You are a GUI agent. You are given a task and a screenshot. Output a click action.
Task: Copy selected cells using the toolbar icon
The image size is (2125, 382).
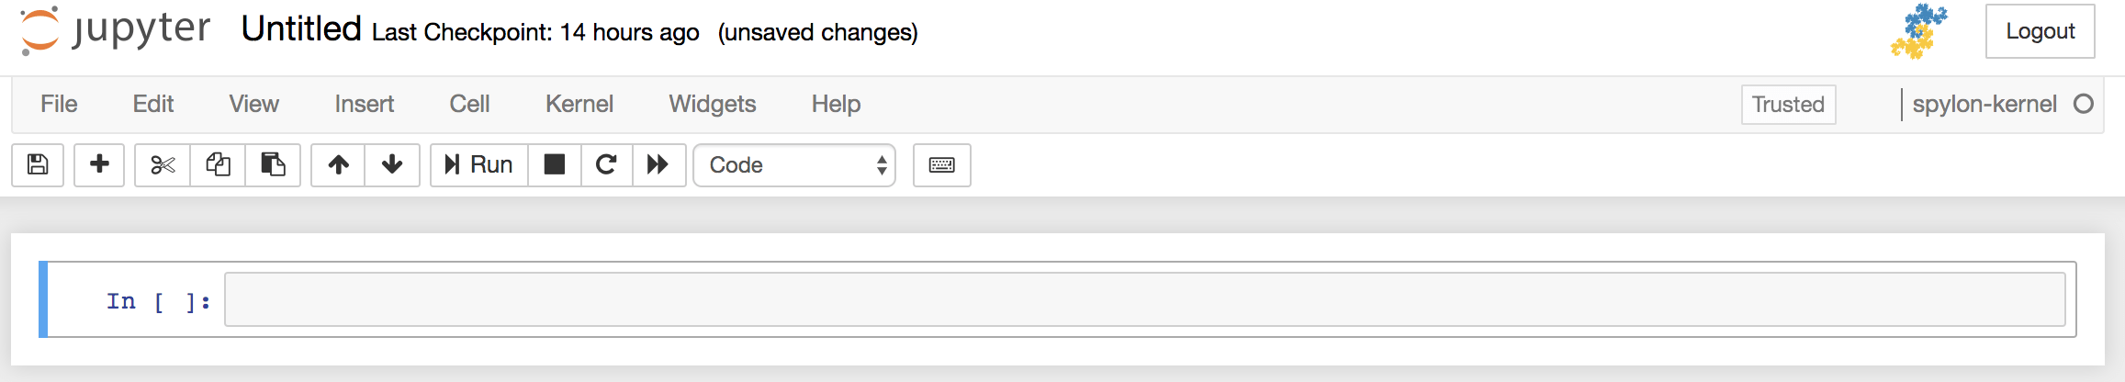coord(218,165)
